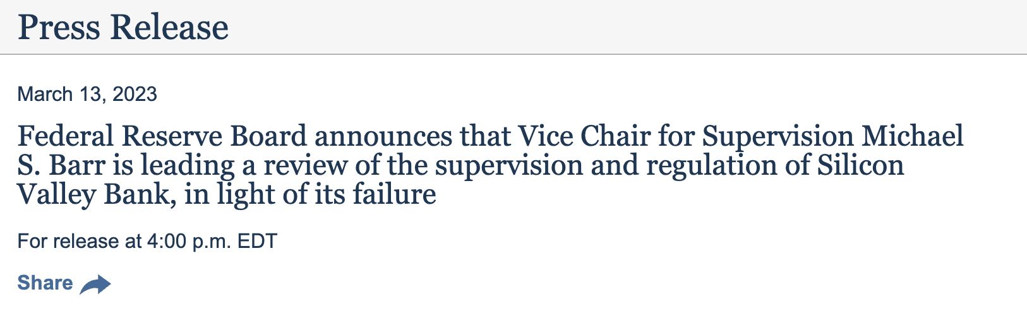Click the Share arrow icon
Image resolution: width=1027 pixels, height=323 pixels.
[x=95, y=285]
